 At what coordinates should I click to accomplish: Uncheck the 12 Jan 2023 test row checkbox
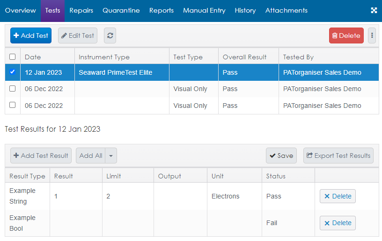pyautogui.click(x=13, y=72)
